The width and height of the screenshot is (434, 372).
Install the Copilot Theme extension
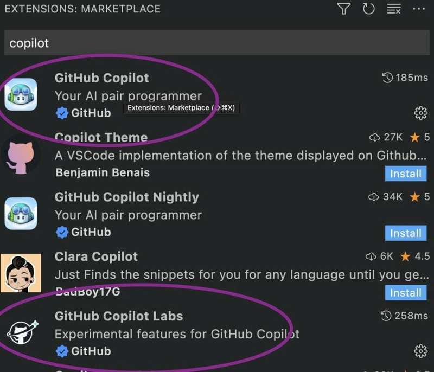pyautogui.click(x=405, y=174)
